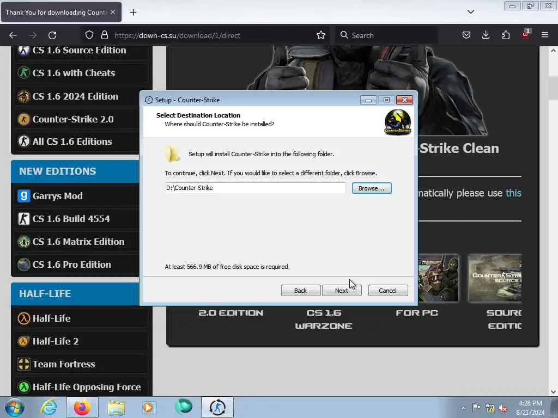Click the muted volume tray icon

(503, 408)
